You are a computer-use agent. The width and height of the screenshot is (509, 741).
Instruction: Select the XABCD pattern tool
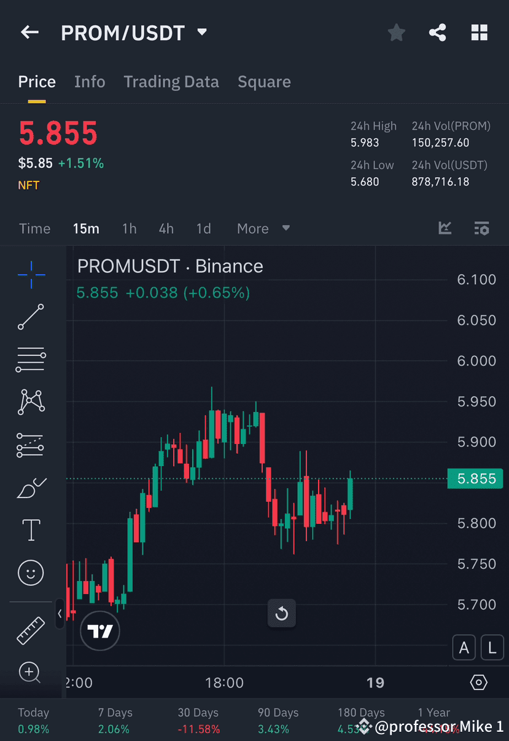coord(31,402)
